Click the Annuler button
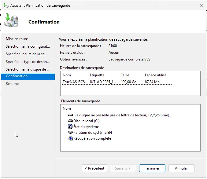The height and width of the screenshot is (179, 207). click(x=181, y=168)
